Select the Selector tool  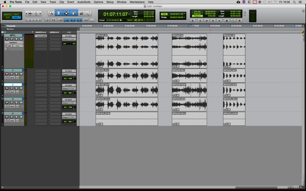click(66, 13)
